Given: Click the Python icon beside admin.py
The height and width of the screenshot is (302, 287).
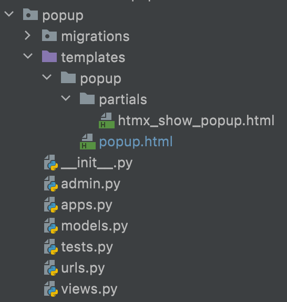Looking at the screenshot, I should (51, 184).
